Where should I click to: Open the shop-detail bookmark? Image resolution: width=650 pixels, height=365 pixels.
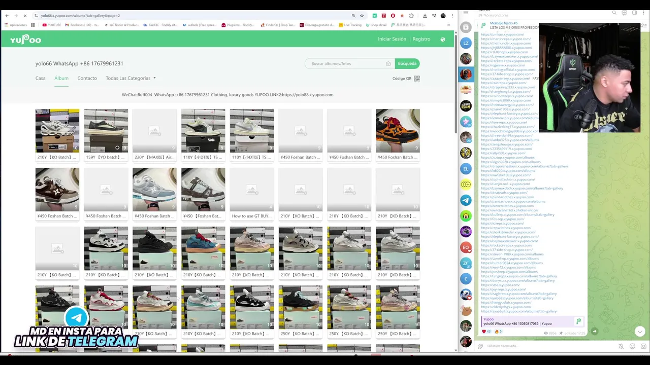(376, 25)
